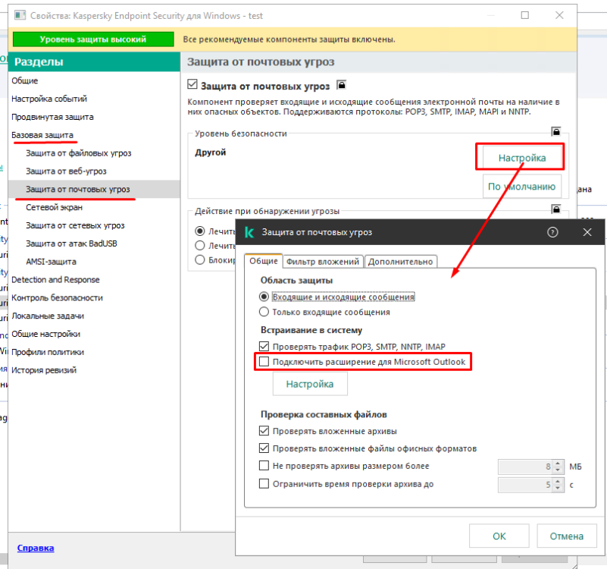This screenshot has height=569, width=607.
Task: Open Локальные задачи section
Action: (x=48, y=316)
